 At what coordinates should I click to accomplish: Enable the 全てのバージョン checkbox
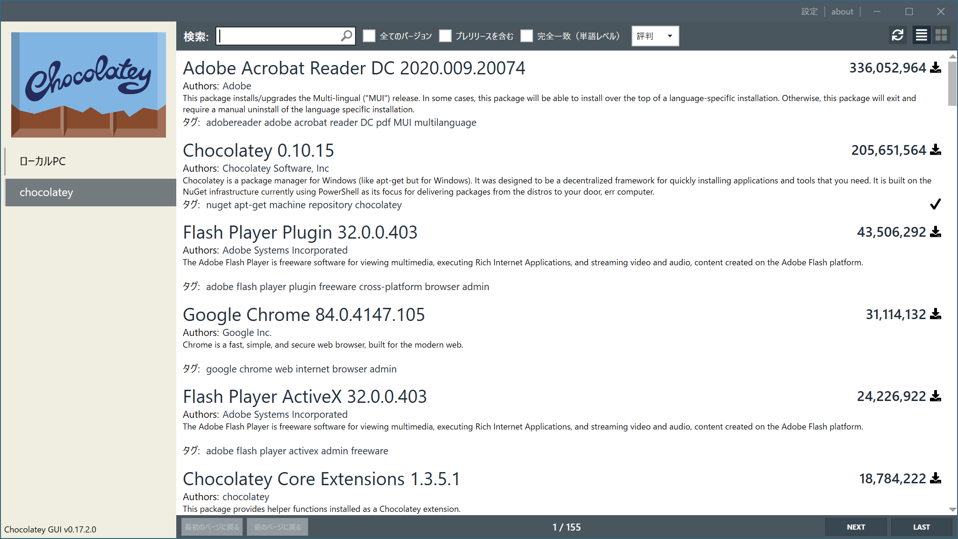(x=369, y=36)
